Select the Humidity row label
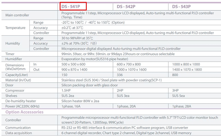The width and height of the screenshot is (221, 138). (x=13, y=43)
